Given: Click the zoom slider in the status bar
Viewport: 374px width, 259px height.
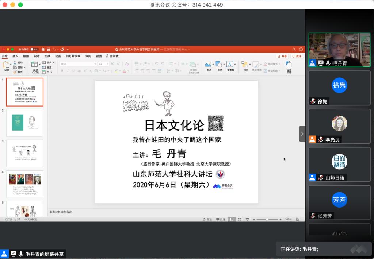Looking at the screenshot, I should tap(267, 219).
